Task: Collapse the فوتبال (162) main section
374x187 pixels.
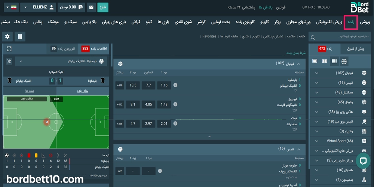Action: (298, 64)
